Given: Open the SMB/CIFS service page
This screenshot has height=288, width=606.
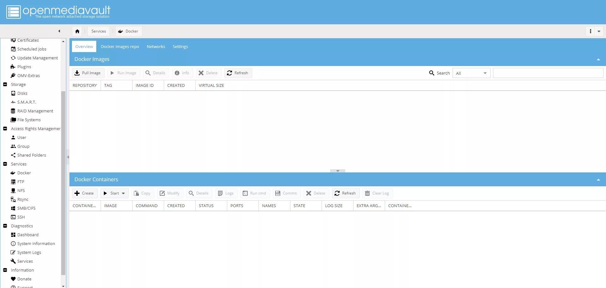Looking at the screenshot, I should 26,208.
